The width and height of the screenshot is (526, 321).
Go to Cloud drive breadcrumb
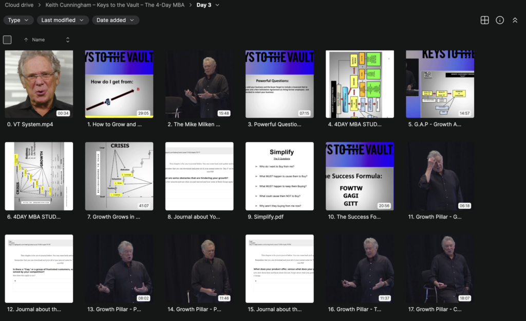(x=19, y=5)
